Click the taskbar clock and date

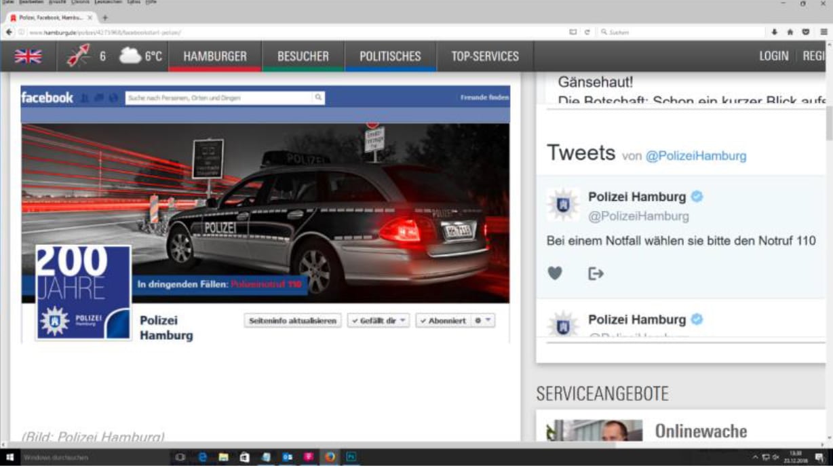[795, 458]
